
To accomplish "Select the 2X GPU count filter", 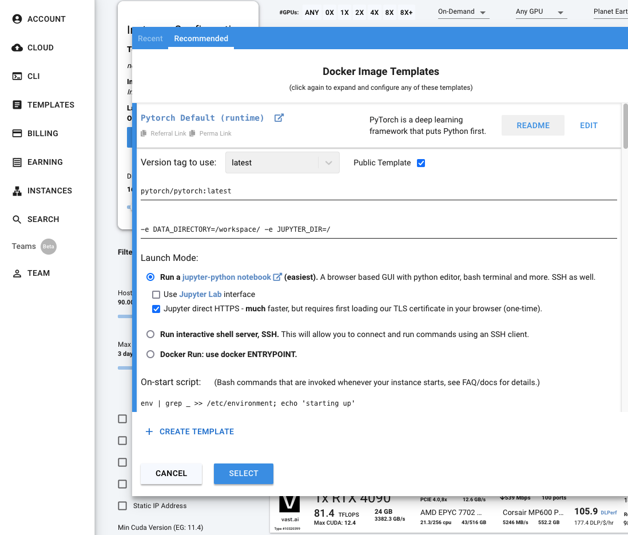I will coord(360,13).
